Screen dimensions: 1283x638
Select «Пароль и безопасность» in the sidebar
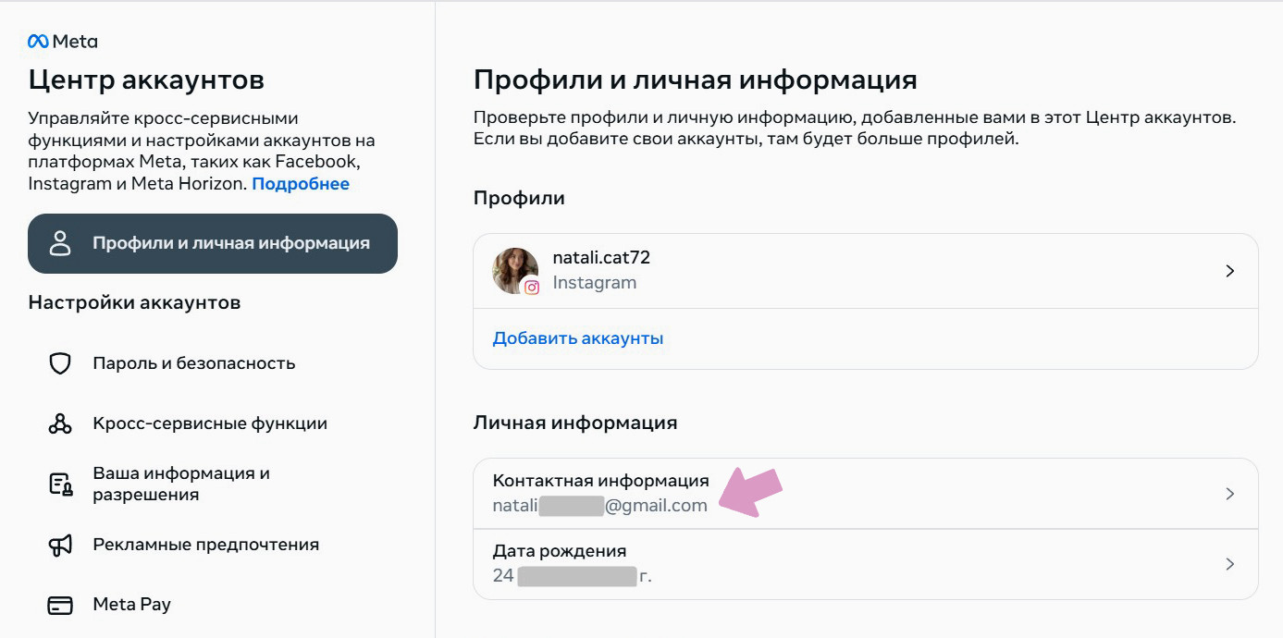(x=192, y=363)
